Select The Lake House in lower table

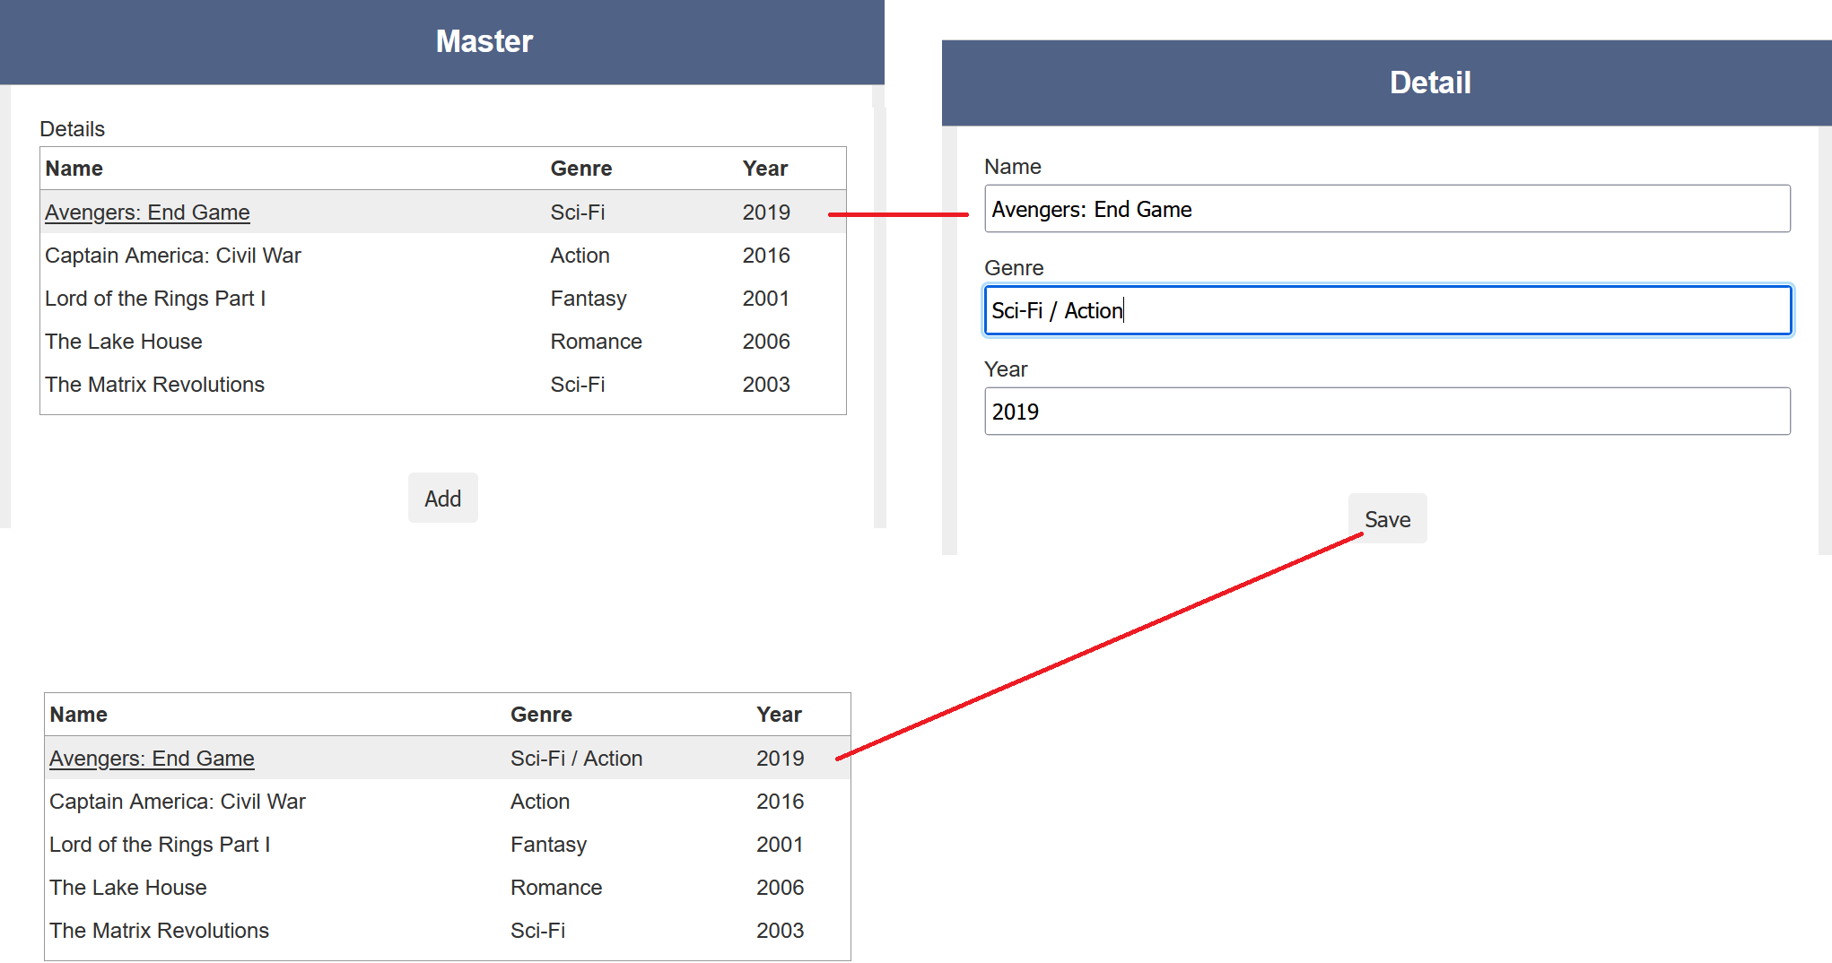pos(128,888)
